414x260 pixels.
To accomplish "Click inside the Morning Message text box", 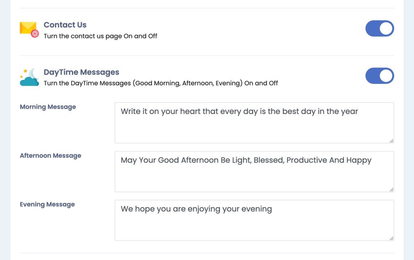I will [254, 123].
